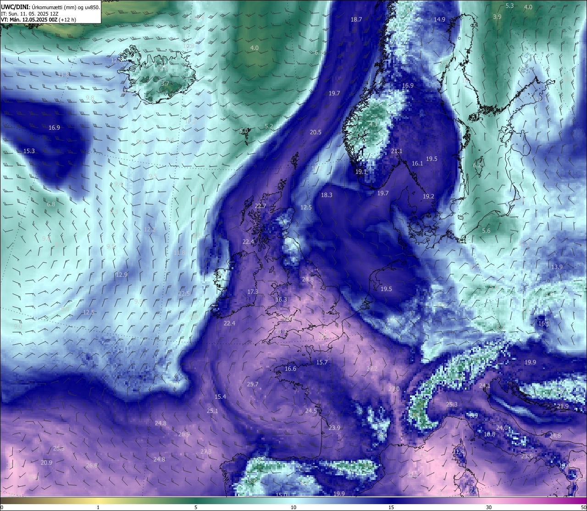Select the 15.4 value label
Image resolution: width=587 pixels, height=511 pixels.
pos(220,396)
